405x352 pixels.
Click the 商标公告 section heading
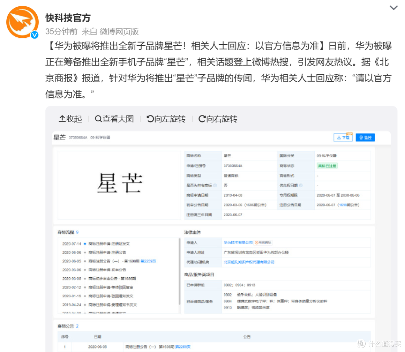click(x=66, y=326)
